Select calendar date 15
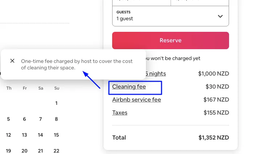Viewport: 253px width, 154px height. 56,135
